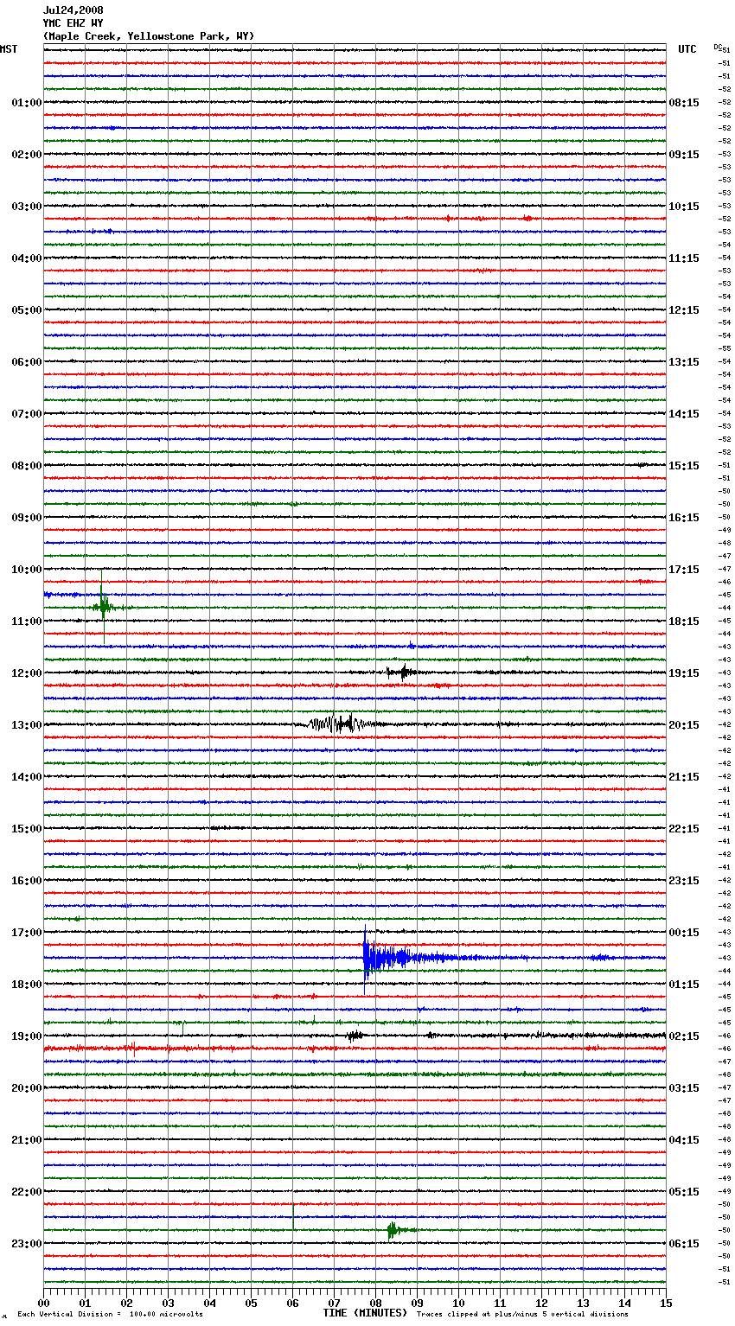Screen dimensions: 735x1326
Task: Click the 14:15 UTC time label
Action: click(684, 414)
